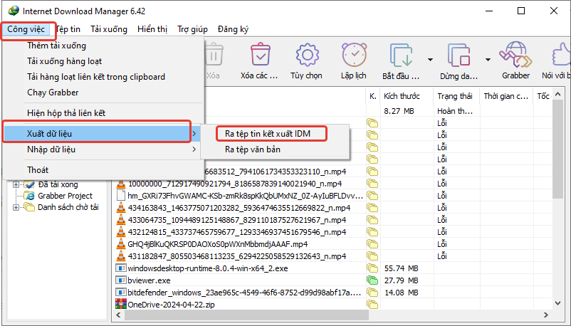Click VLC icon of 433064735 mp4 file
Screen dimensions: 571x326
(120, 220)
